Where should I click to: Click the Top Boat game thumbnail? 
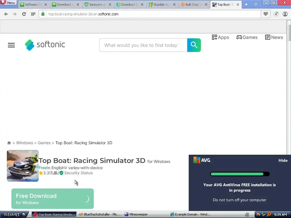(23, 166)
